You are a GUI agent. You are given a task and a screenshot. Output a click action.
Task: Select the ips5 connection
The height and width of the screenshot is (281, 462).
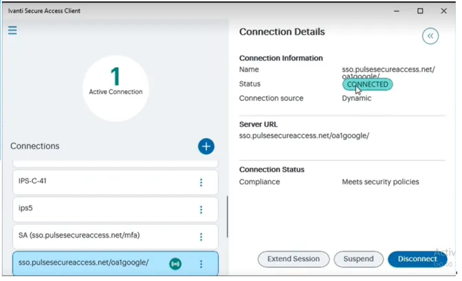pyautogui.click(x=115, y=210)
